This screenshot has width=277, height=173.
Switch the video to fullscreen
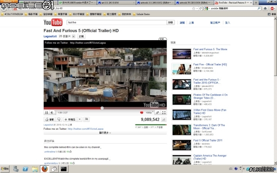pos(164,112)
